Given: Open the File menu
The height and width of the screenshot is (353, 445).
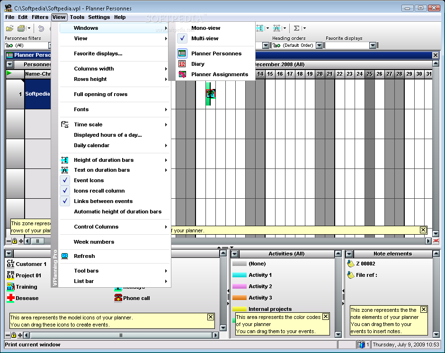Looking at the screenshot, I should [9, 17].
